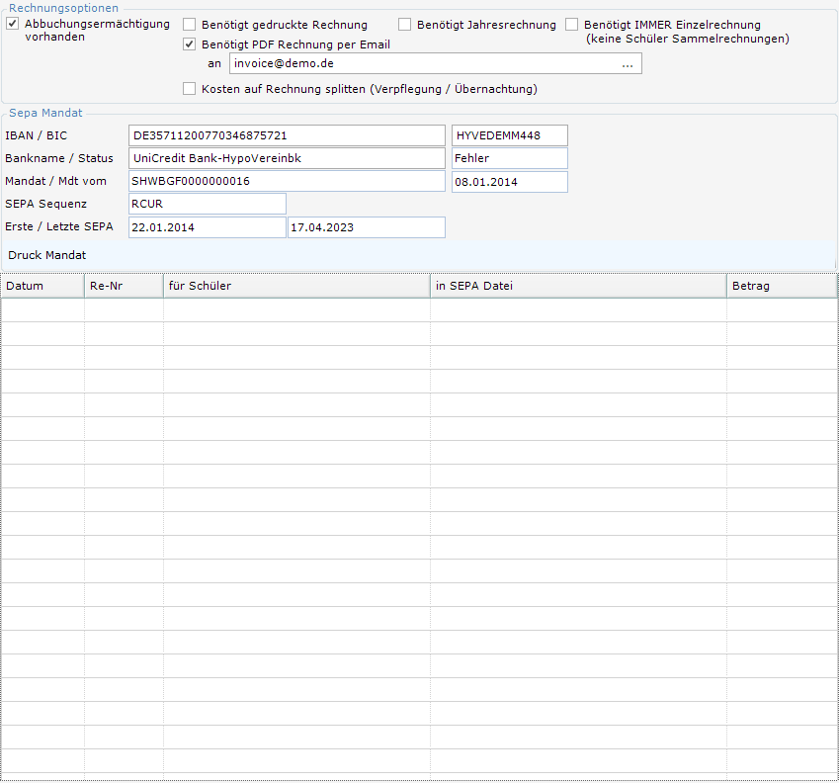This screenshot has height=783, width=839.
Task: Disable Benötigt PDF Rechnung per Email
Action: (189, 44)
